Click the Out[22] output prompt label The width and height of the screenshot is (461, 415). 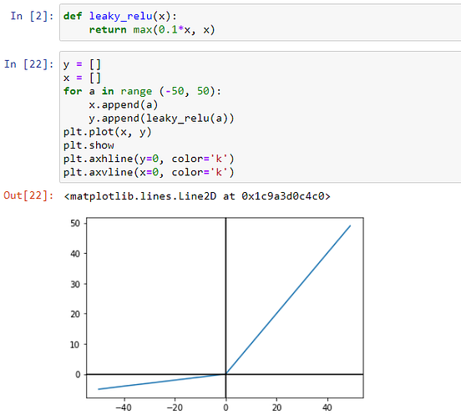tap(28, 195)
